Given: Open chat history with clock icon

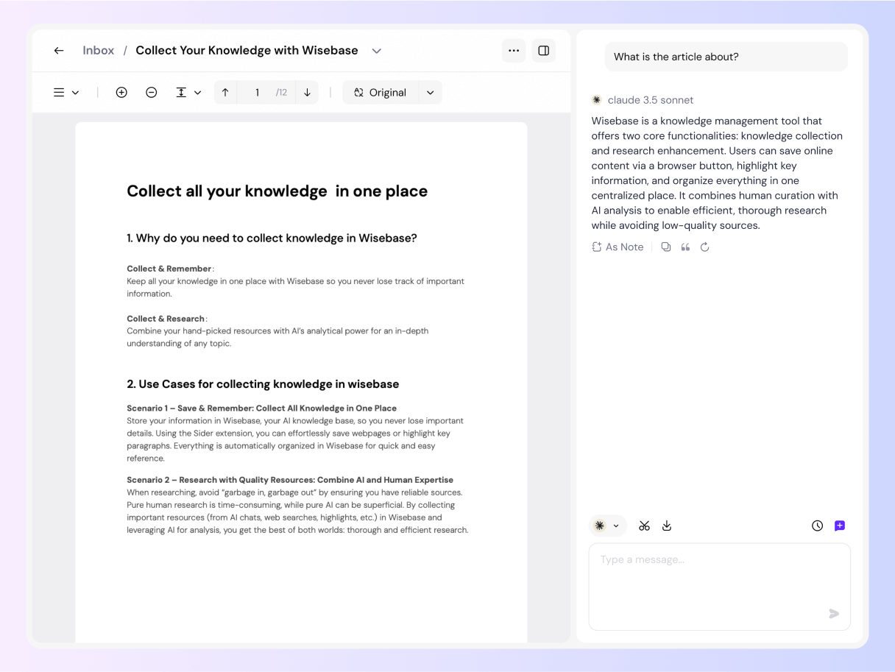Looking at the screenshot, I should (x=817, y=526).
